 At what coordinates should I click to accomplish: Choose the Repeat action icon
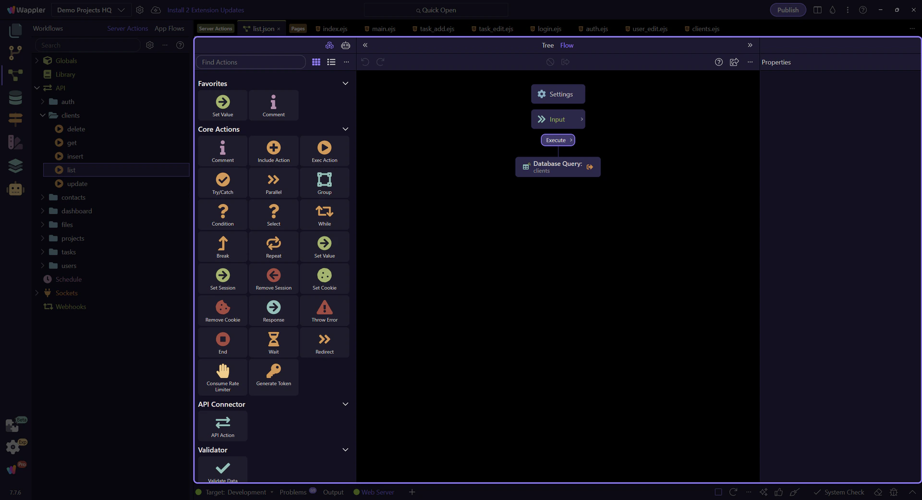click(273, 247)
